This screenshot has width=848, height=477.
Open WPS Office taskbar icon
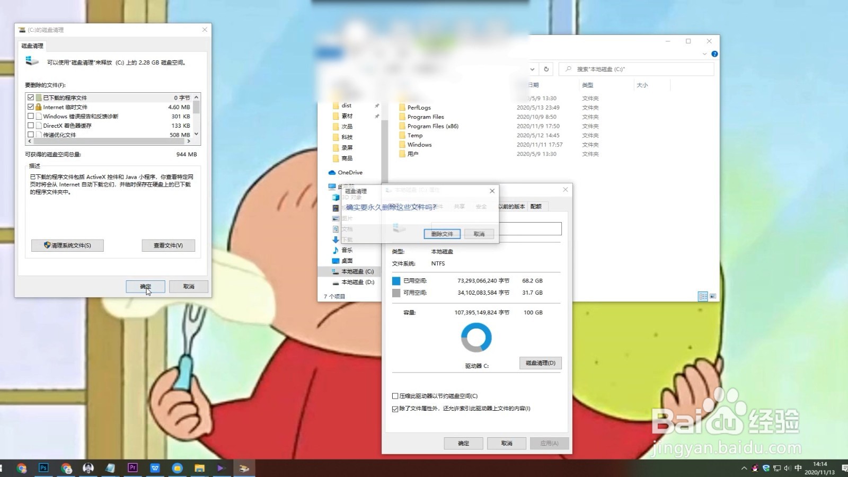click(155, 468)
